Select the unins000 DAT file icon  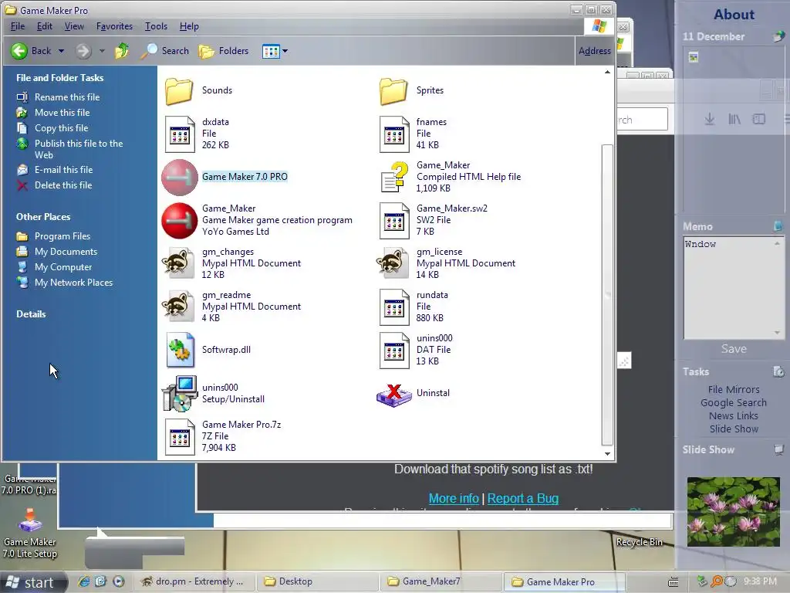click(394, 351)
